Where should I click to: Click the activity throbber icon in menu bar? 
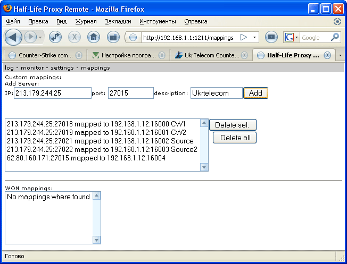point(337,21)
